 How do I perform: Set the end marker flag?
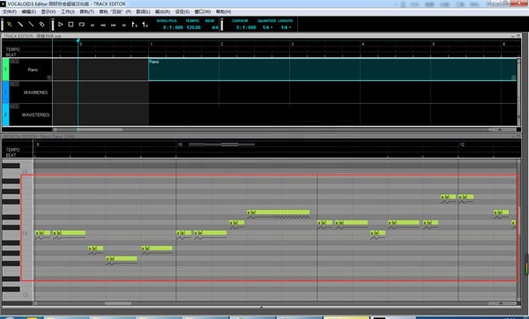[145, 25]
